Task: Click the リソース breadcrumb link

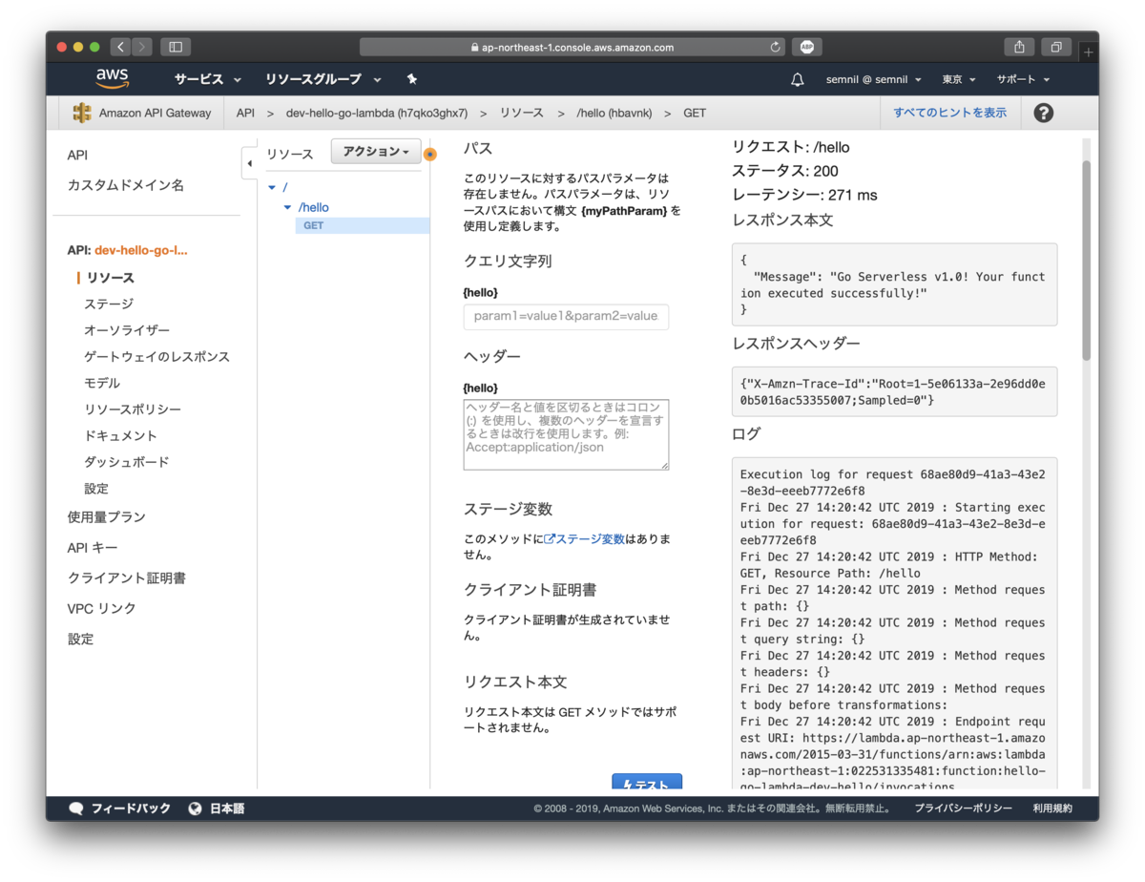Action: 522,113
